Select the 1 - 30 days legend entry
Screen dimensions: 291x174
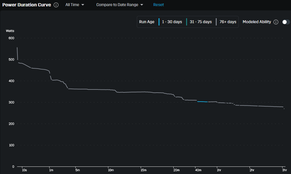pos(172,22)
